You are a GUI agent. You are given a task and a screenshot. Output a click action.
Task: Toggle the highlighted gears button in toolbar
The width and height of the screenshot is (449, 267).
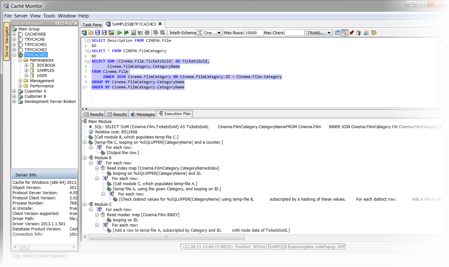(x=344, y=33)
